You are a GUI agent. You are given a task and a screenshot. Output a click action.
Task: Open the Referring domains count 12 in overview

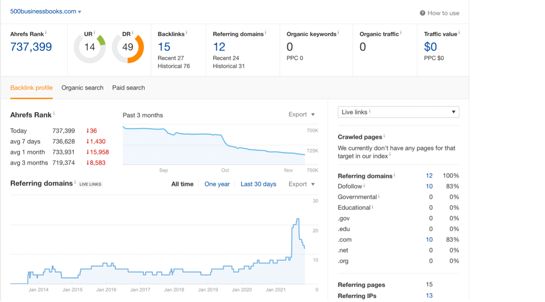click(219, 47)
